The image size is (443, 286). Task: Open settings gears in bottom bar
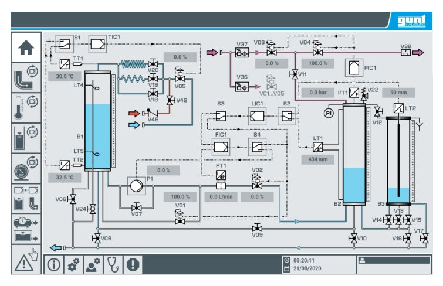coord(74,265)
